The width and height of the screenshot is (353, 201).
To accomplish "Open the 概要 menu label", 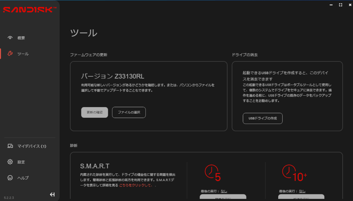I will 21,38.
